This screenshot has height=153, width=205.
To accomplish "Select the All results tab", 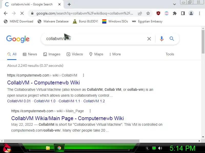I will pos(12,54).
